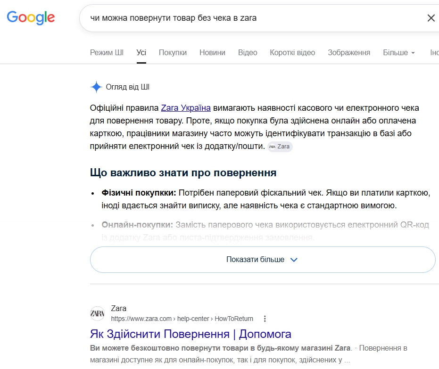Open the Zara Україна link
Screen dimensions: 439x369
tap(186, 108)
